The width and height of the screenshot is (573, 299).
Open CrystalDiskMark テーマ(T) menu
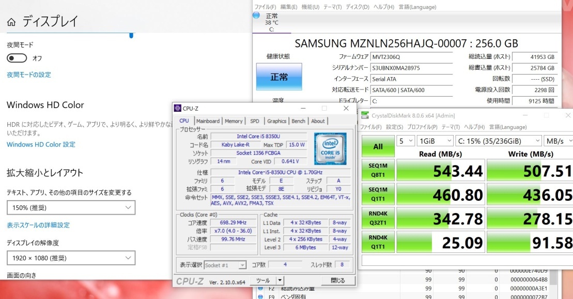click(451, 127)
